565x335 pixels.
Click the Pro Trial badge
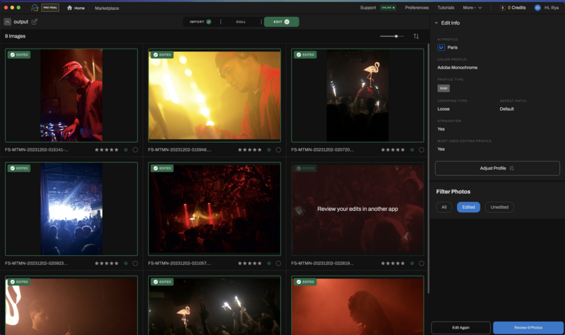50,8
